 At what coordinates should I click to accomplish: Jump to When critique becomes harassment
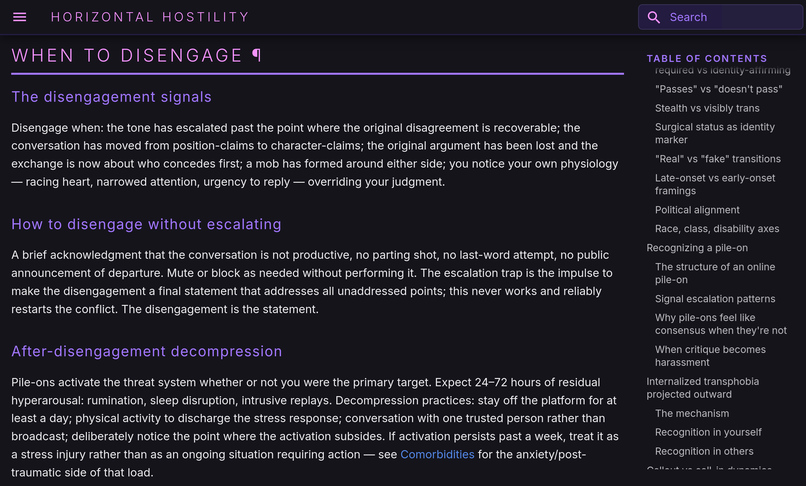tap(710, 356)
